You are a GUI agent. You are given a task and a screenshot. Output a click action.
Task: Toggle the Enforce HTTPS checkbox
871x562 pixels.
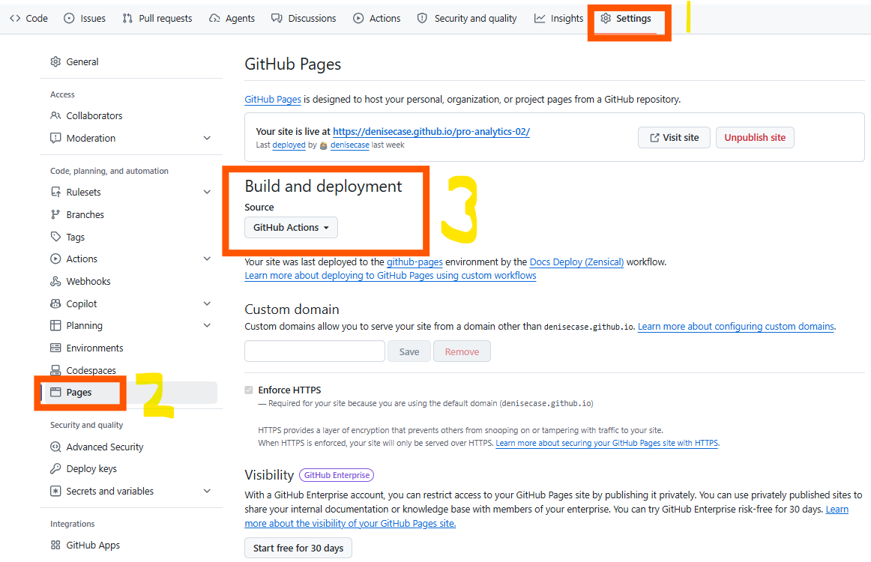(x=249, y=390)
